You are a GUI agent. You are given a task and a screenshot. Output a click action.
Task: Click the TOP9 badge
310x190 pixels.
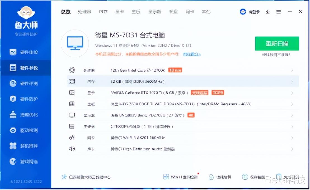point(218,92)
